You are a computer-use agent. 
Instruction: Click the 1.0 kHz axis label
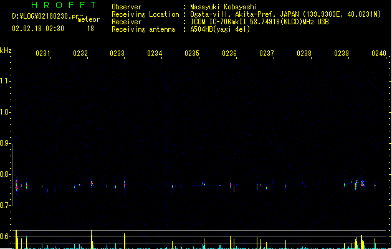tap(4, 112)
